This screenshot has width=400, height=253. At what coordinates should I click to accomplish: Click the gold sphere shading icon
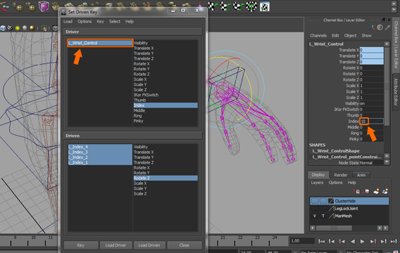pos(32,28)
